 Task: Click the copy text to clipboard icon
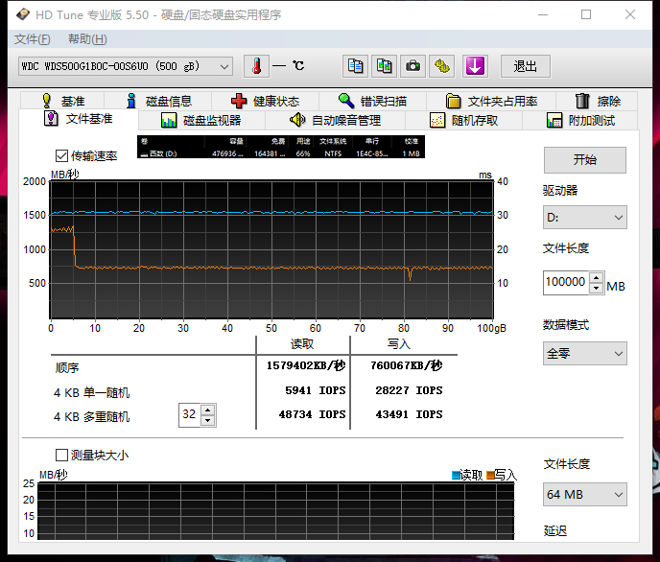355,66
